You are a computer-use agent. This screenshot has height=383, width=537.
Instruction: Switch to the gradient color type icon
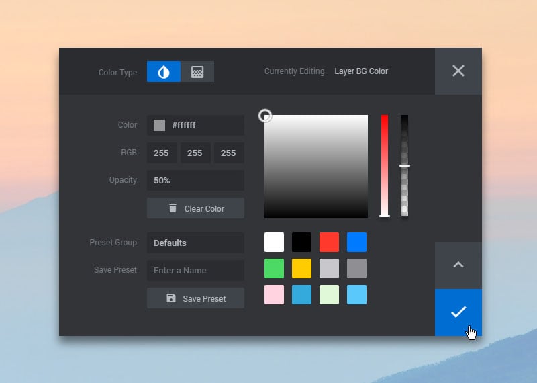pos(197,72)
